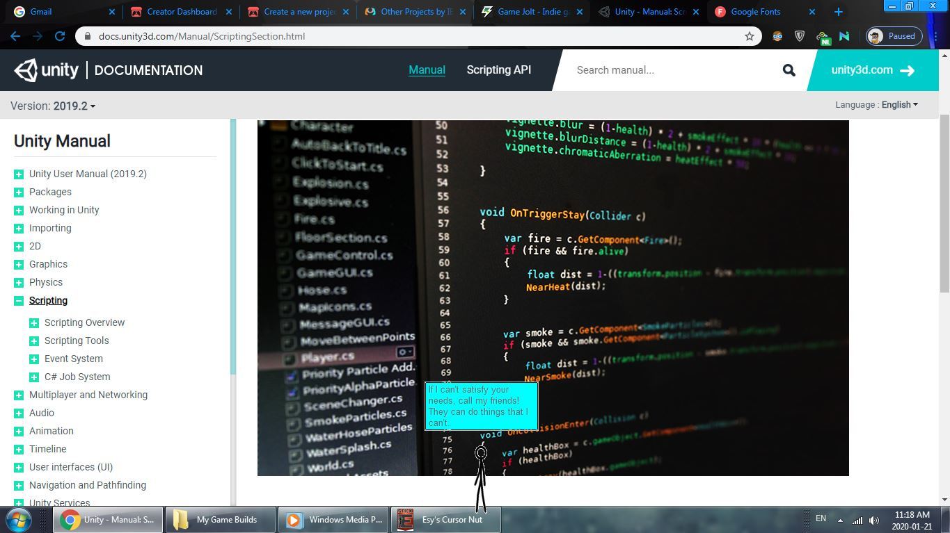
Task: Expand the Graphics section in sidebar
Action: point(19,265)
